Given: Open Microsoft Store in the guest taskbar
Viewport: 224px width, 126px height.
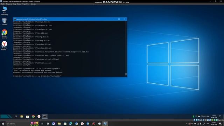Looking at the screenshot, I should pos(27,117).
